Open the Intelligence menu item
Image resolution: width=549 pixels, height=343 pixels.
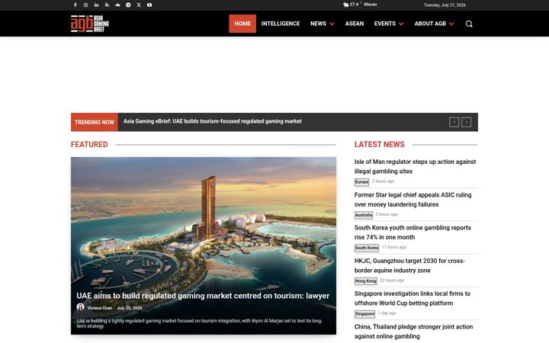(281, 24)
